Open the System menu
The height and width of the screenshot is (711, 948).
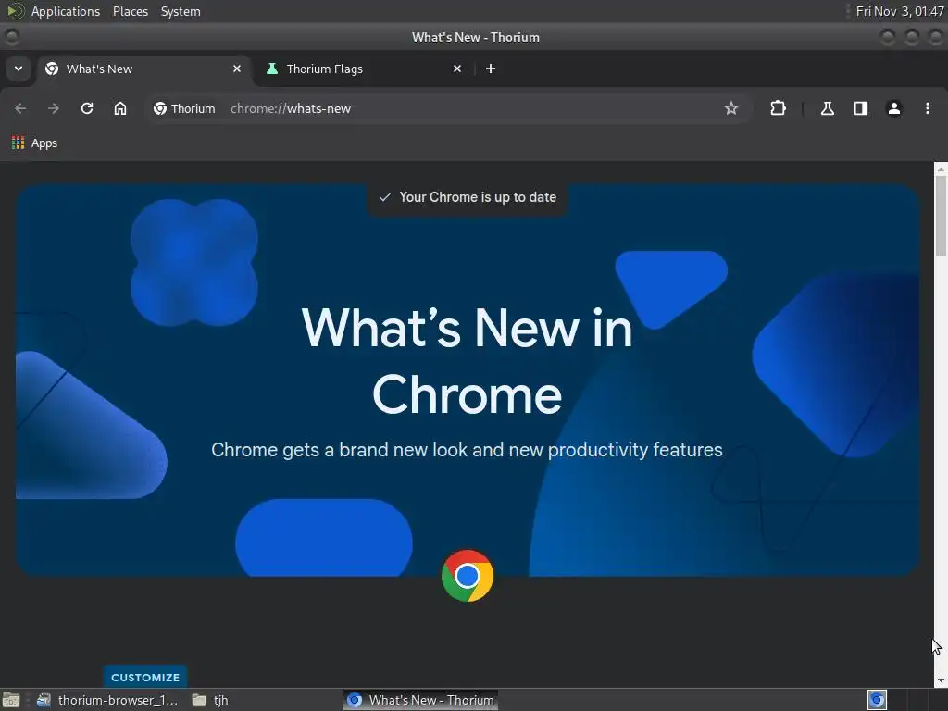click(181, 11)
